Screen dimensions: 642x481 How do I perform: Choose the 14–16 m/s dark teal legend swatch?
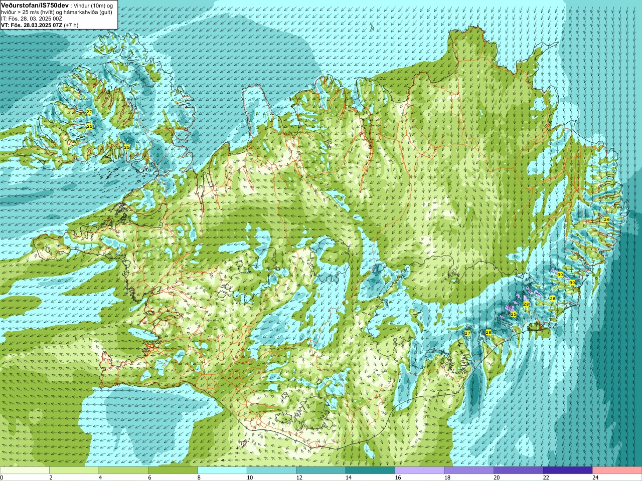click(370, 470)
